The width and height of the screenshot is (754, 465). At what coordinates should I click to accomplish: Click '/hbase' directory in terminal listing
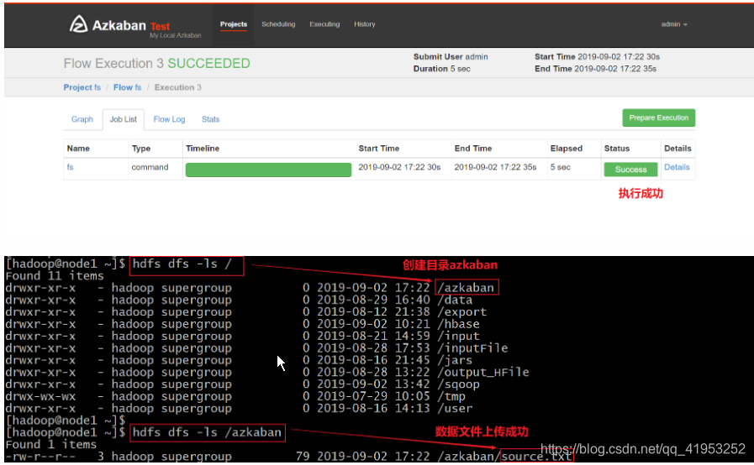point(458,324)
